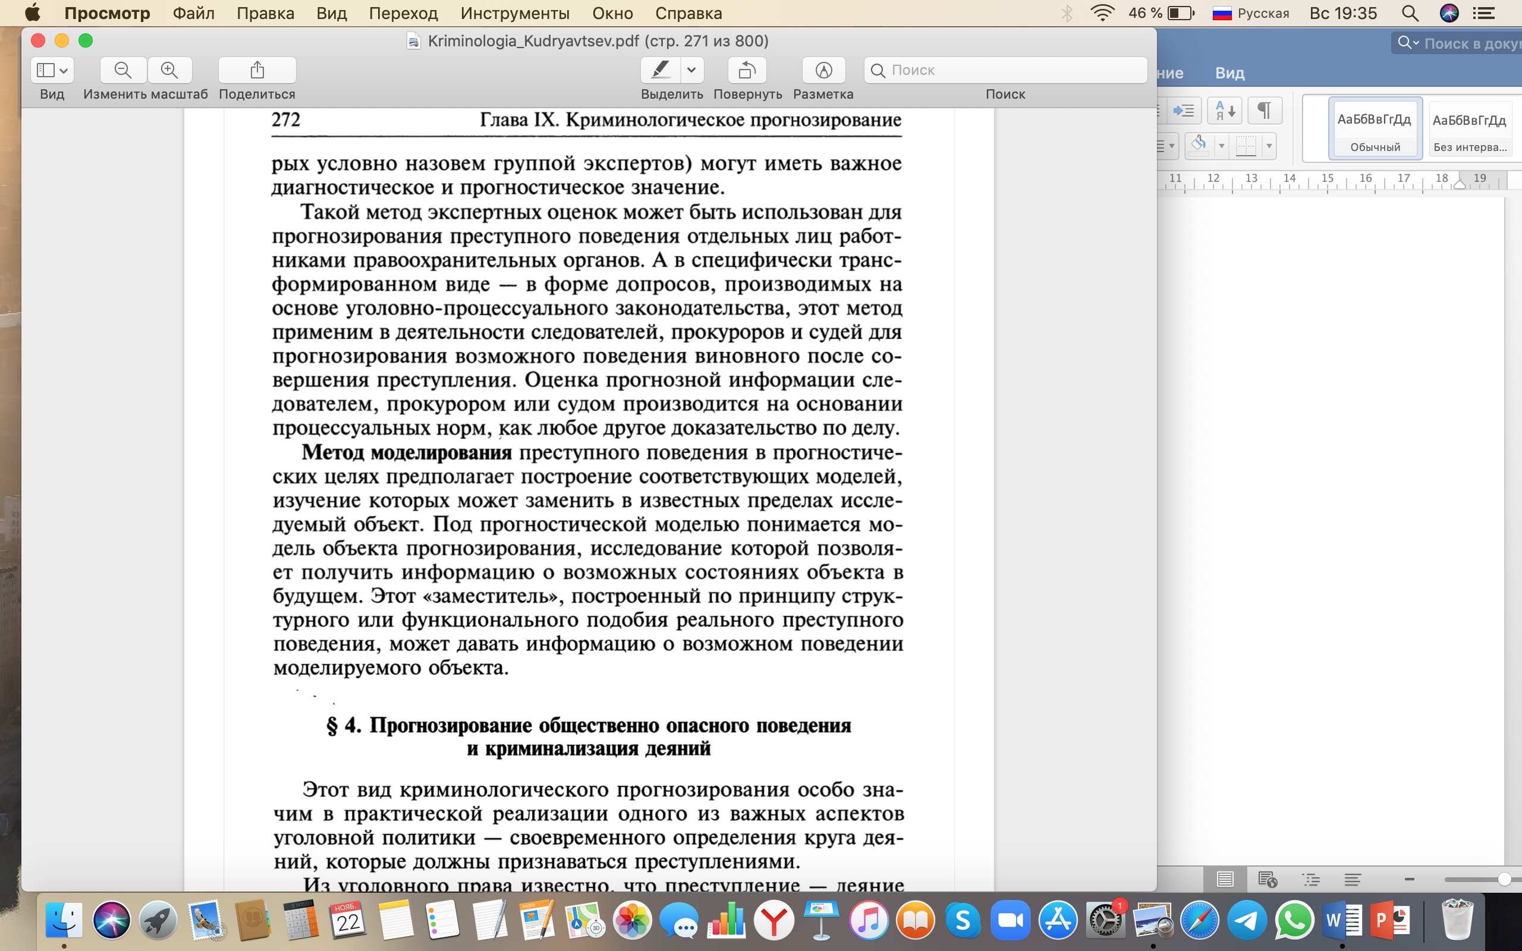This screenshot has width=1522, height=951.
Task: Open Trash from the Dock
Action: pos(1457,920)
